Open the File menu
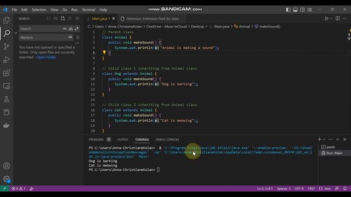 click(x=14, y=10)
